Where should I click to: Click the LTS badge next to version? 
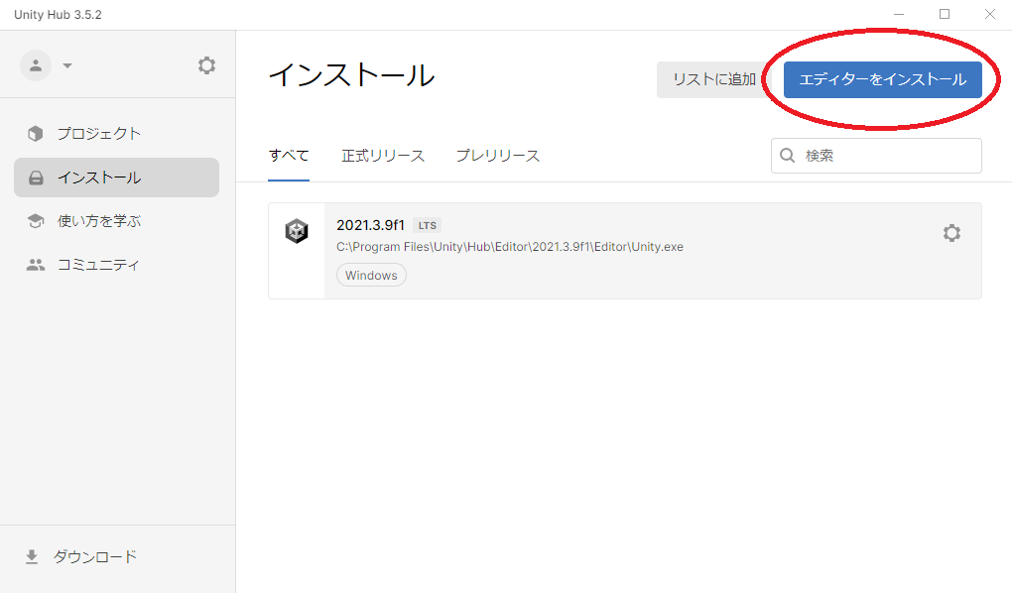pos(427,225)
